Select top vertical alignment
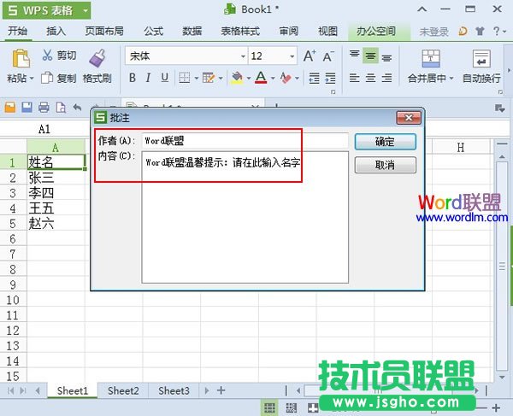 [x=354, y=56]
